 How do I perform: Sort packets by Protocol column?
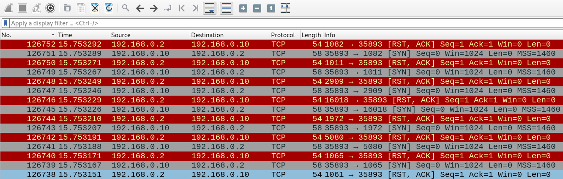[x=285, y=35]
